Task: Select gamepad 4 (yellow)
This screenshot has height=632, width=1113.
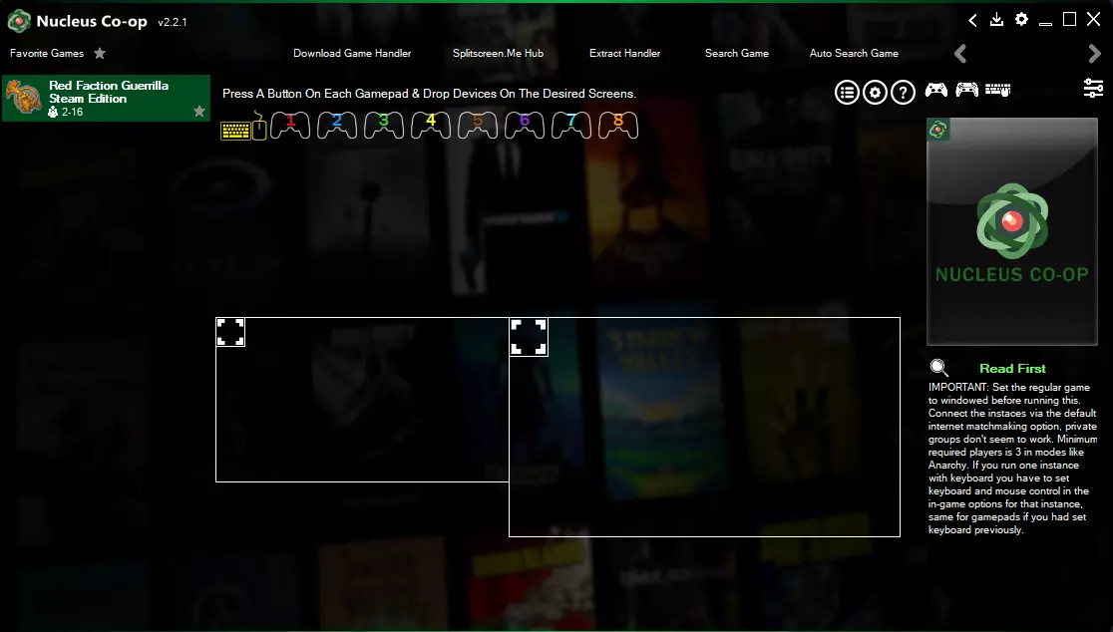Action: tap(431, 125)
